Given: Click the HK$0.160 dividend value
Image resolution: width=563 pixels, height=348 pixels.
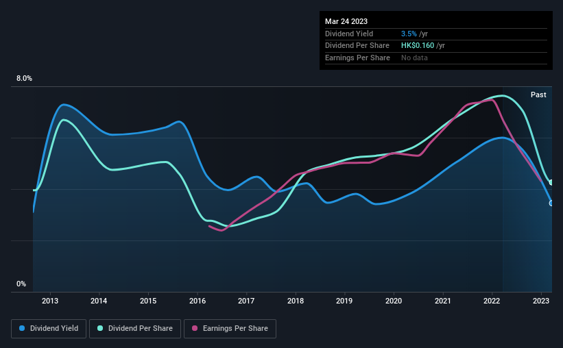Looking at the screenshot, I should pos(418,46).
